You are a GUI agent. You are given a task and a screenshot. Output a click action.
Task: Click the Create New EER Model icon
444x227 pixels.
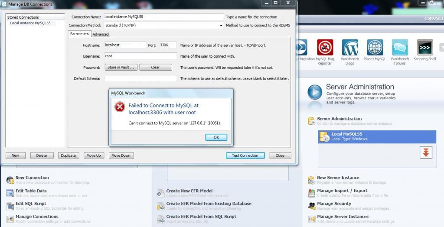tap(161, 193)
